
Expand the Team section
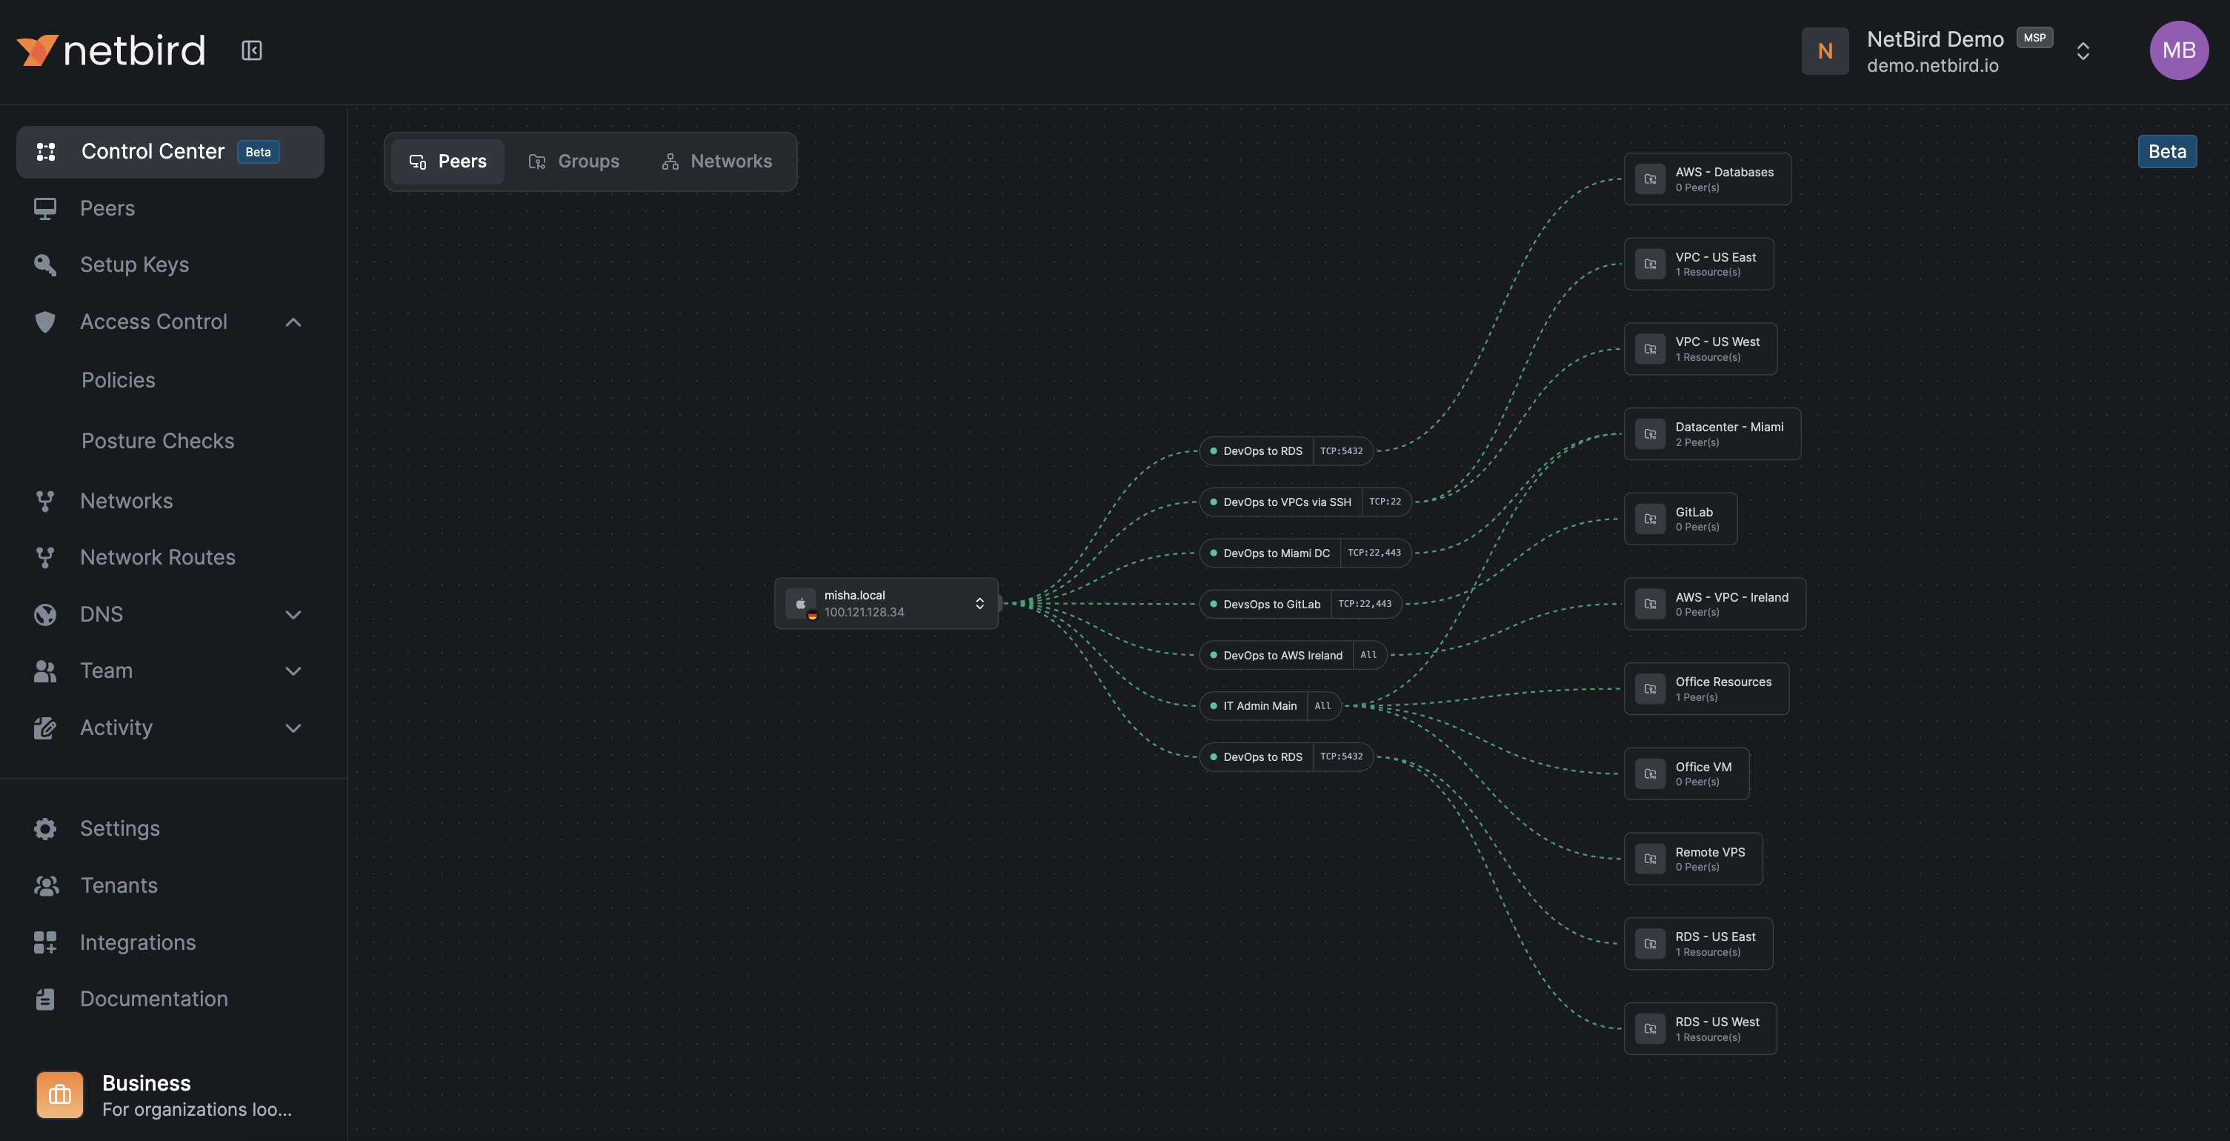point(293,671)
